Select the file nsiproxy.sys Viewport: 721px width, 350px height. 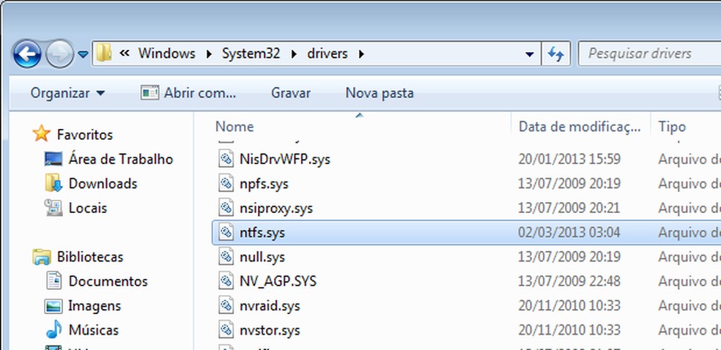pos(276,208)
